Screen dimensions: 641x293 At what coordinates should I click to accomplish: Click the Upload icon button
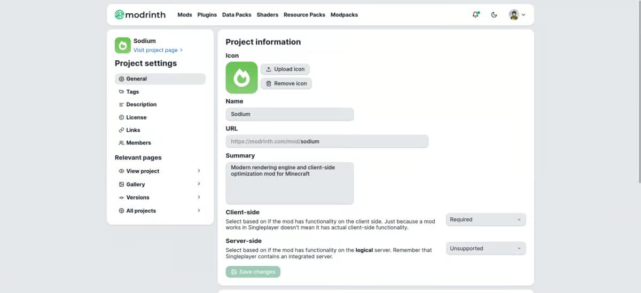[285, 69]
